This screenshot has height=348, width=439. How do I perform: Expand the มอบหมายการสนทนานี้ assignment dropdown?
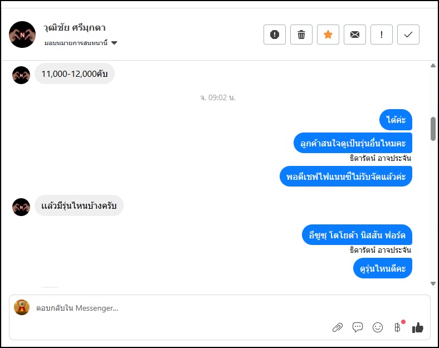pos(114,43)
